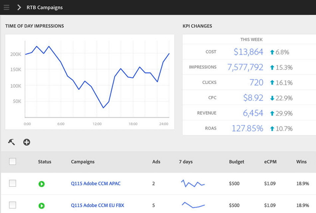Image resolution: width=316 pixels, height=213 pixels.
Task: Click the ROAS value 127.85%
Action: click(247, 128)
